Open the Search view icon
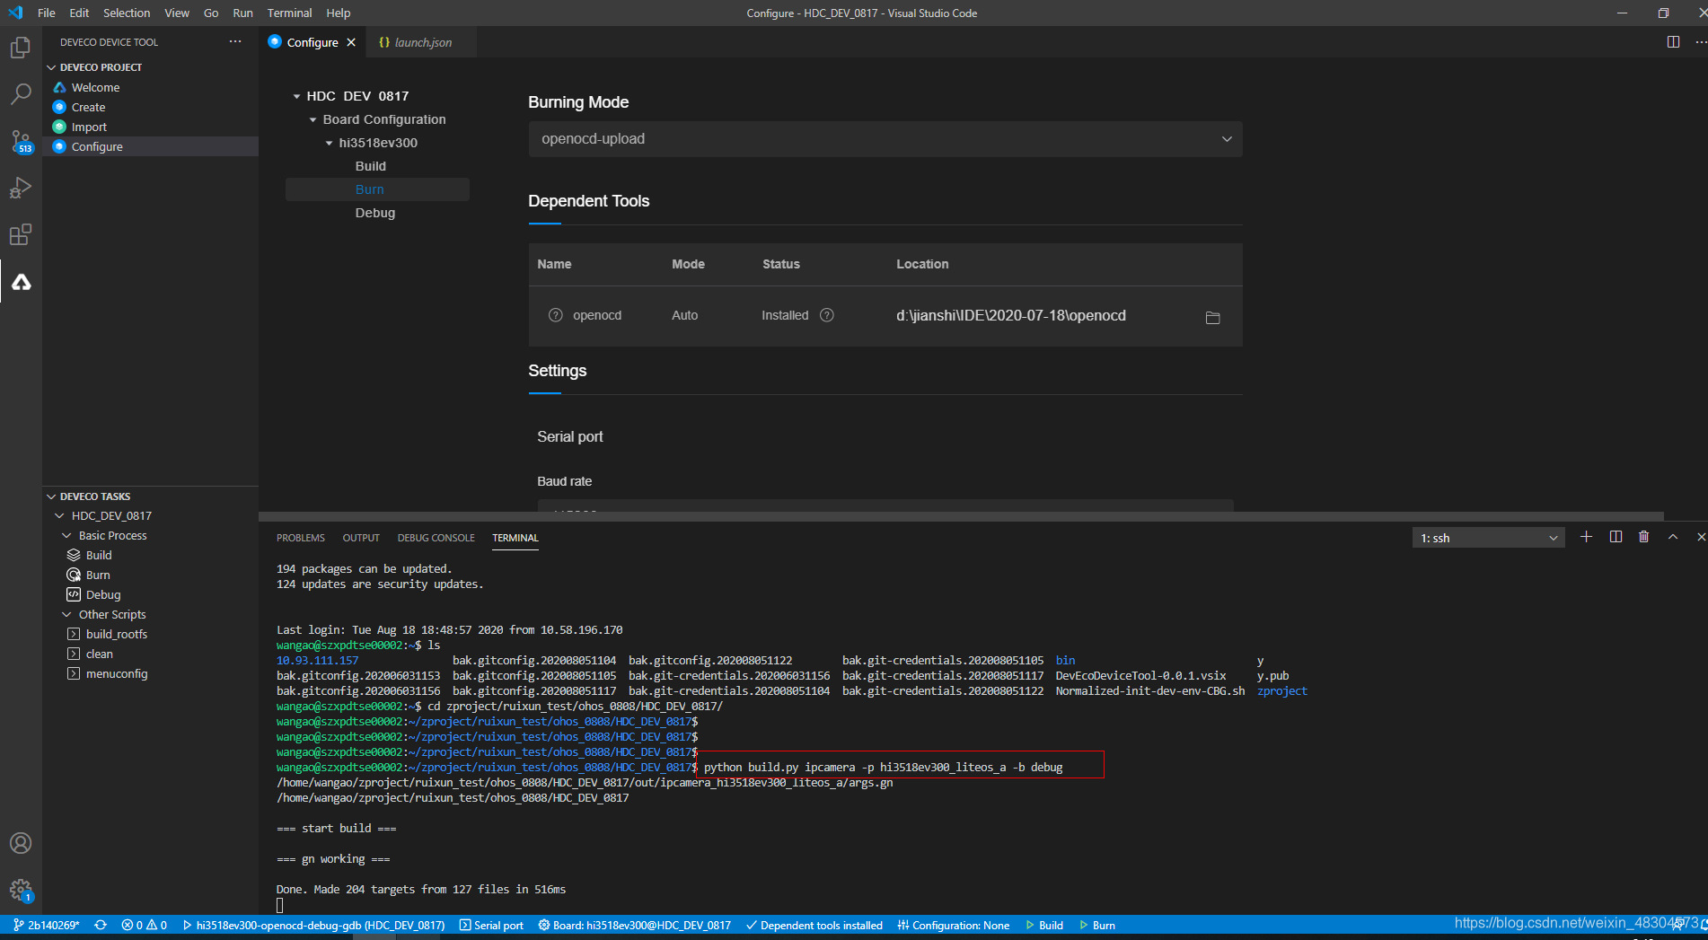 coord(21,93)
